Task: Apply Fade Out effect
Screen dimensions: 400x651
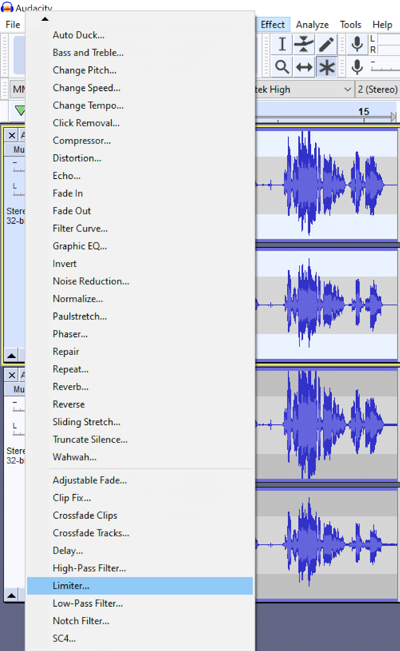Action: [x=140, y=211]
